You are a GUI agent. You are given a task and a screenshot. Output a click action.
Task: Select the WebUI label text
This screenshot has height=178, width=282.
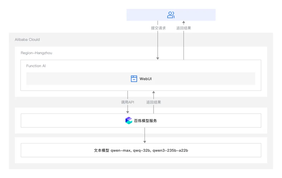point(145,79)
